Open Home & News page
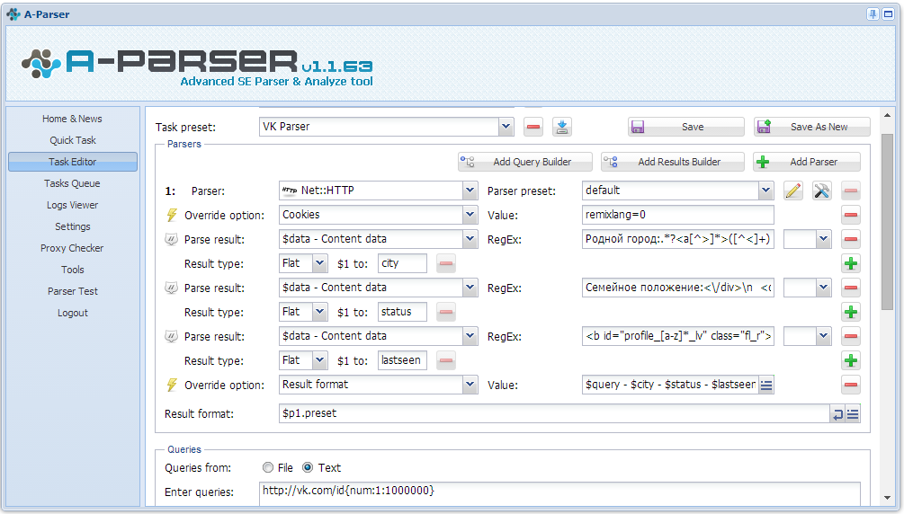Viewport: 904px width, 514px height. coord(72,119)
